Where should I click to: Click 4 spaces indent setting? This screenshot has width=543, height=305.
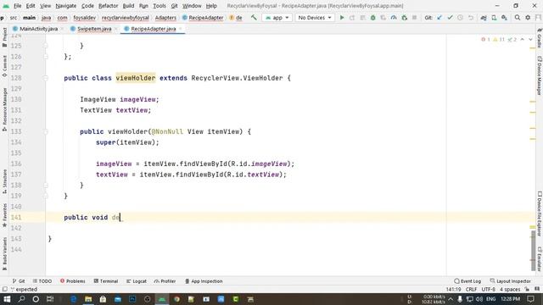[510, 290]
